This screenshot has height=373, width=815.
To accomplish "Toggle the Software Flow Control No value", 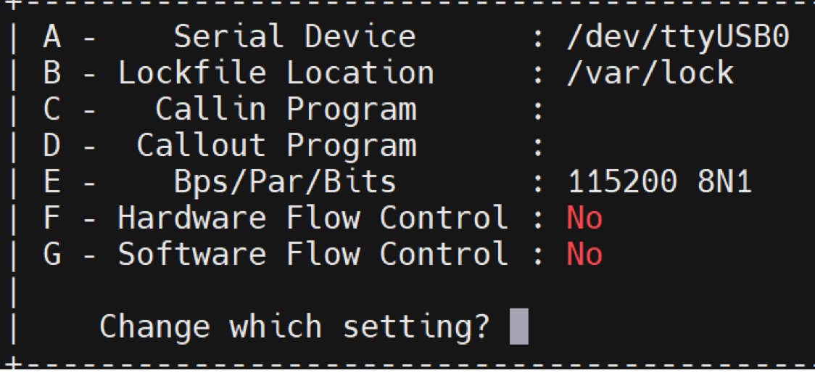I will coord(584,255).
